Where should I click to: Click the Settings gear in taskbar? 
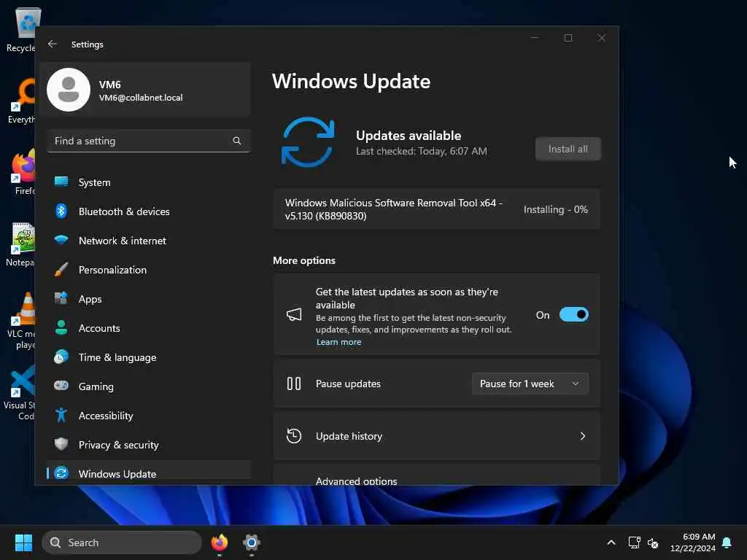tap(251, 542)
